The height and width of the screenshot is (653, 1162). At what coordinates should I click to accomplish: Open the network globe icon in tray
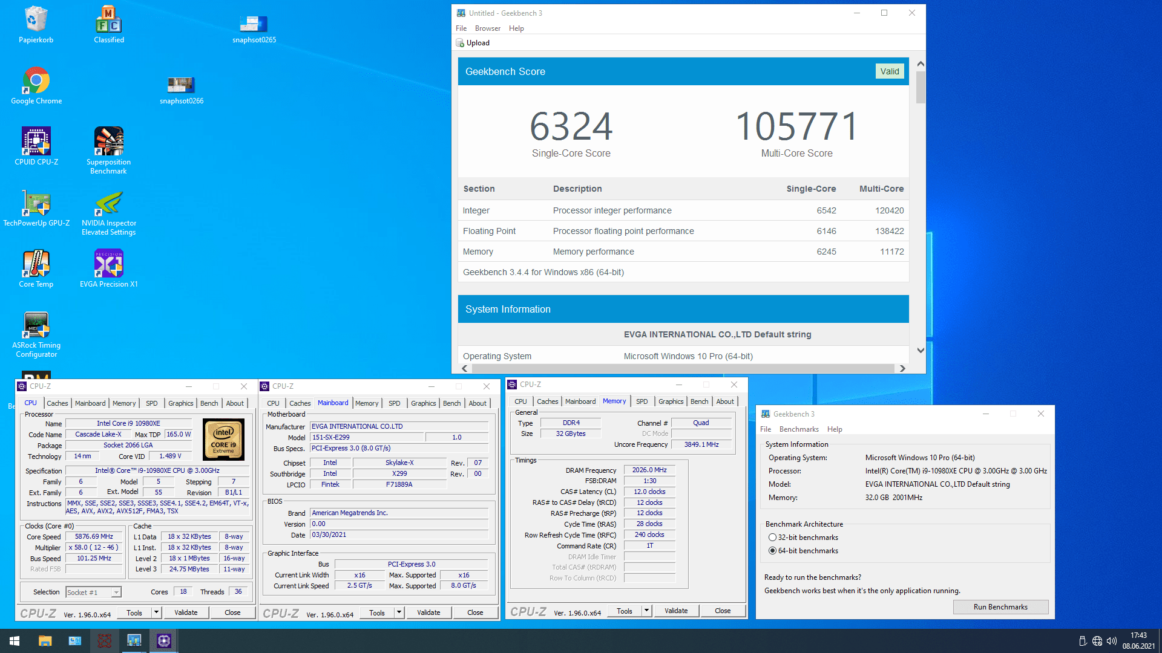click(1097, 641)
